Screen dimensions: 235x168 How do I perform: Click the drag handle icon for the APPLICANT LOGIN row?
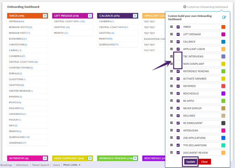point(172,49)
